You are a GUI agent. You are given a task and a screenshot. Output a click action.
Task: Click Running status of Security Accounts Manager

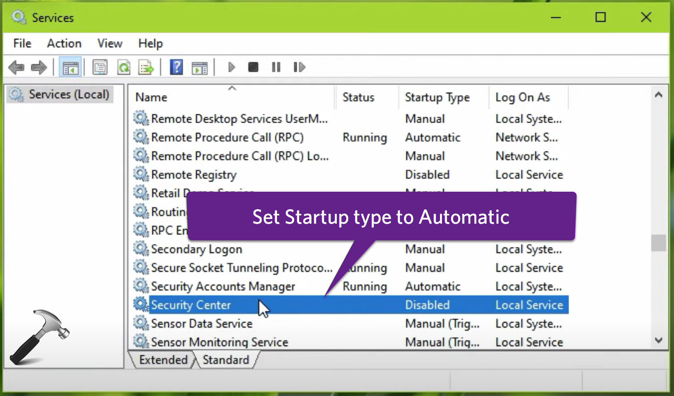point(364,287)
